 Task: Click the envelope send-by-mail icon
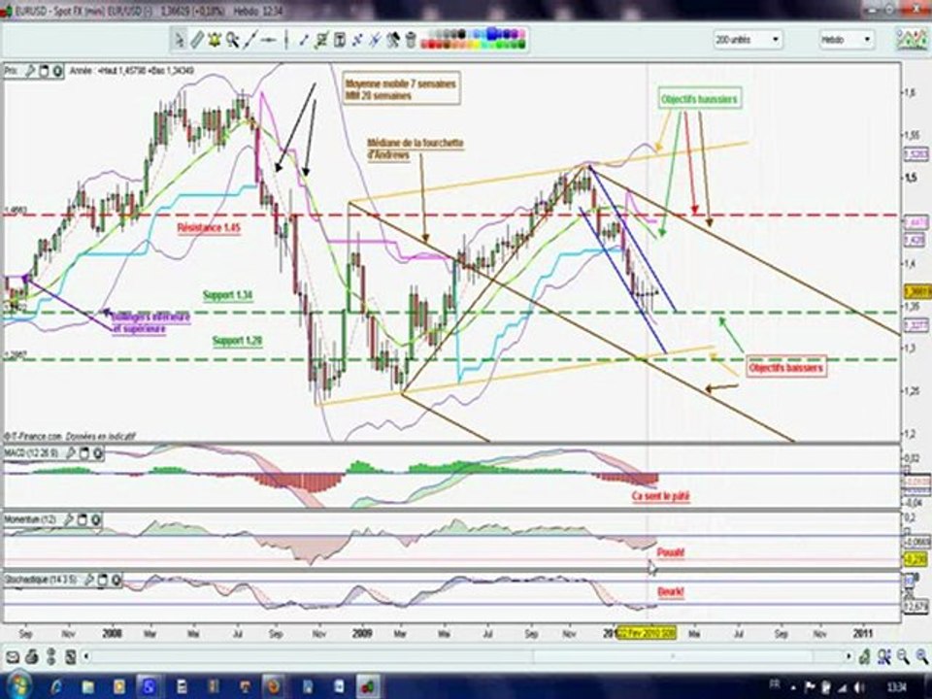point(13,657)
